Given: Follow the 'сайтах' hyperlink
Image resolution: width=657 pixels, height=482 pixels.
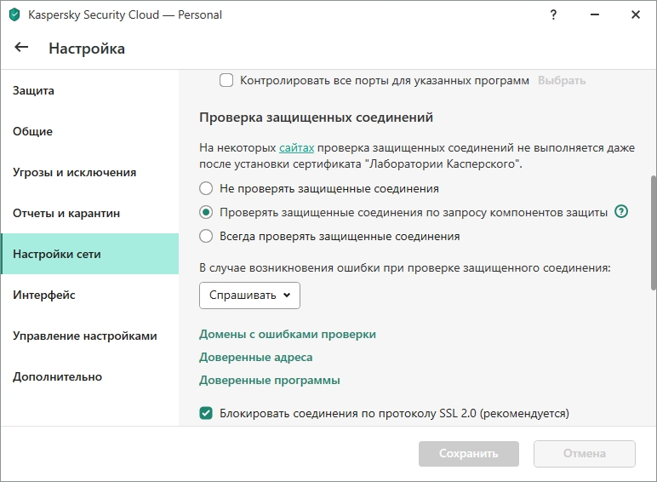Looking at the screenshot, I should pyautogui.click(x=297, y=148).
